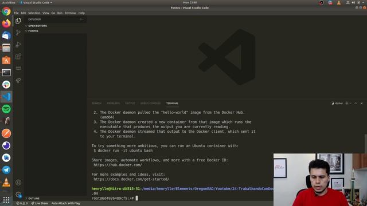Open the Extensions view
The image size is (367, 206).
tap(18, 56)
